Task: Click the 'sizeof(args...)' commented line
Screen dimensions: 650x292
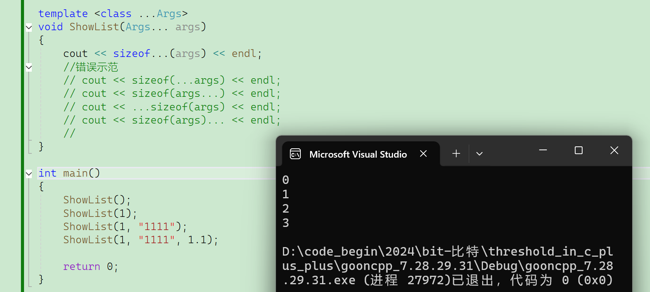Action: tap(172, 93)
